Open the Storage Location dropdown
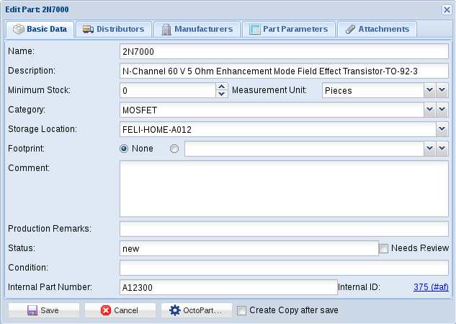This screenshot has width=456, height=324. [442, 129]
